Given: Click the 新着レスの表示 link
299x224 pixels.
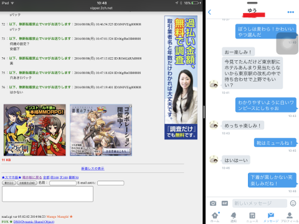Looking at the screenshot, I should pyautogui.click(x=93, y=169).
